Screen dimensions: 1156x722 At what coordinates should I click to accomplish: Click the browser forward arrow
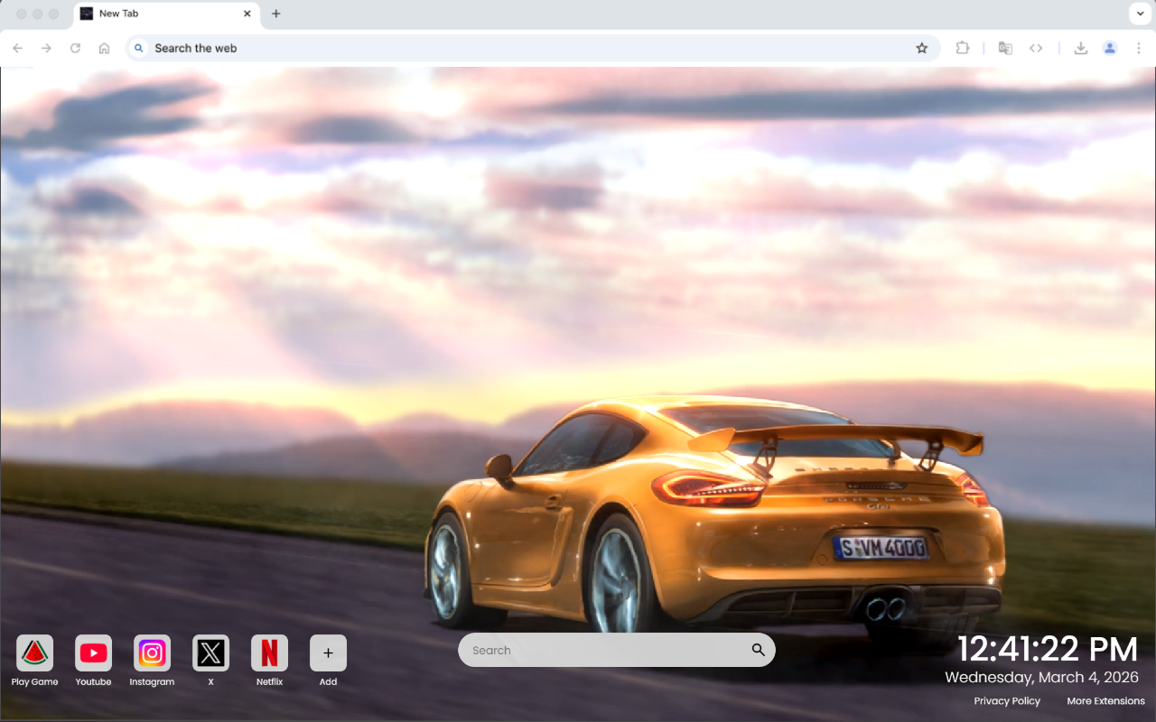[46, 48]
